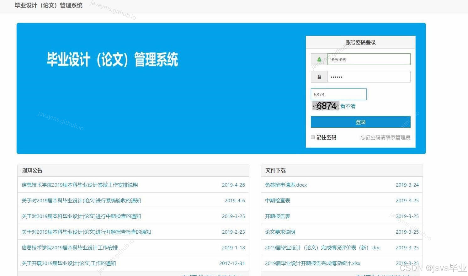This screenshot has width=468, height=276.
Task: Download the 开题报告表 file
Action: pyautogui.click(x=278, y=216)
